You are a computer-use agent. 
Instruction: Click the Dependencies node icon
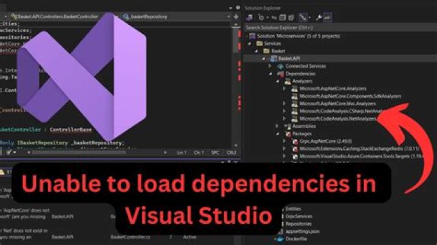[x=280, y=74]
